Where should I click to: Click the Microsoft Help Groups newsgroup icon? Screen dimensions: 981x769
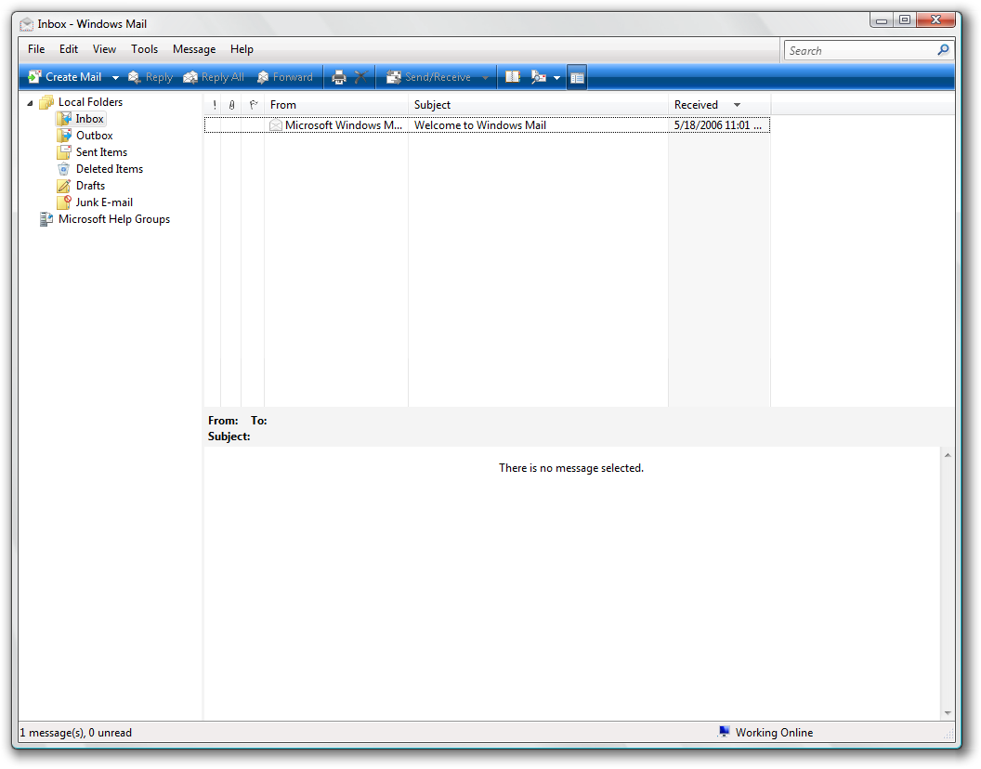point(46,219)
